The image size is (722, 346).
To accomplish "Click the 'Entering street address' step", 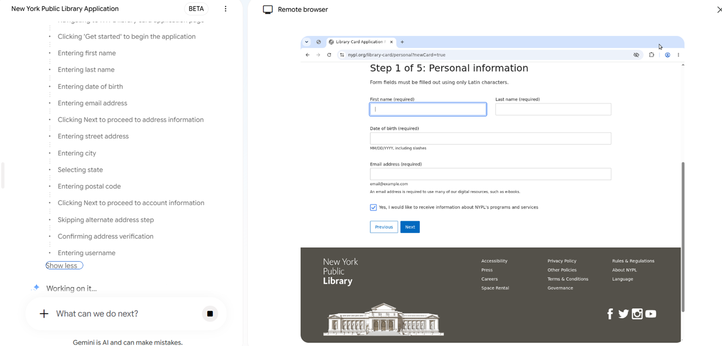I will point(93,136).
